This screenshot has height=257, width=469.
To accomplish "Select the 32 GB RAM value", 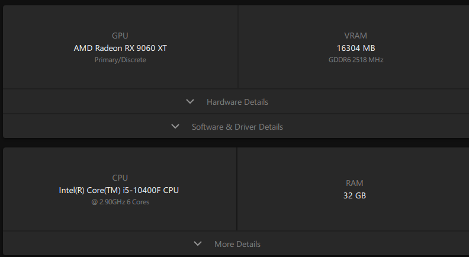I will click(355, 195).
